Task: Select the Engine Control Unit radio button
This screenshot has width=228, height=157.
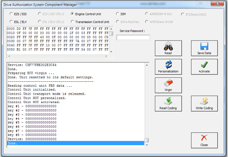Action: pyautogui.click(x=73, y=14)
